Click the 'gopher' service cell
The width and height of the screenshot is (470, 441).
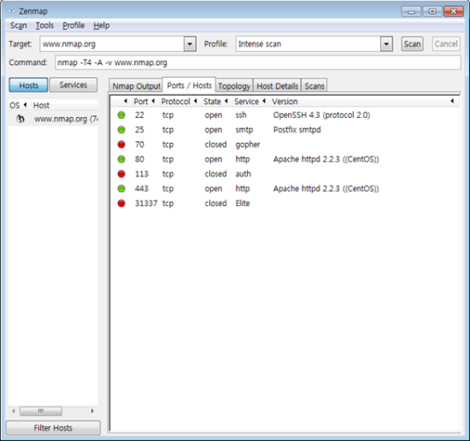(248, 144)
